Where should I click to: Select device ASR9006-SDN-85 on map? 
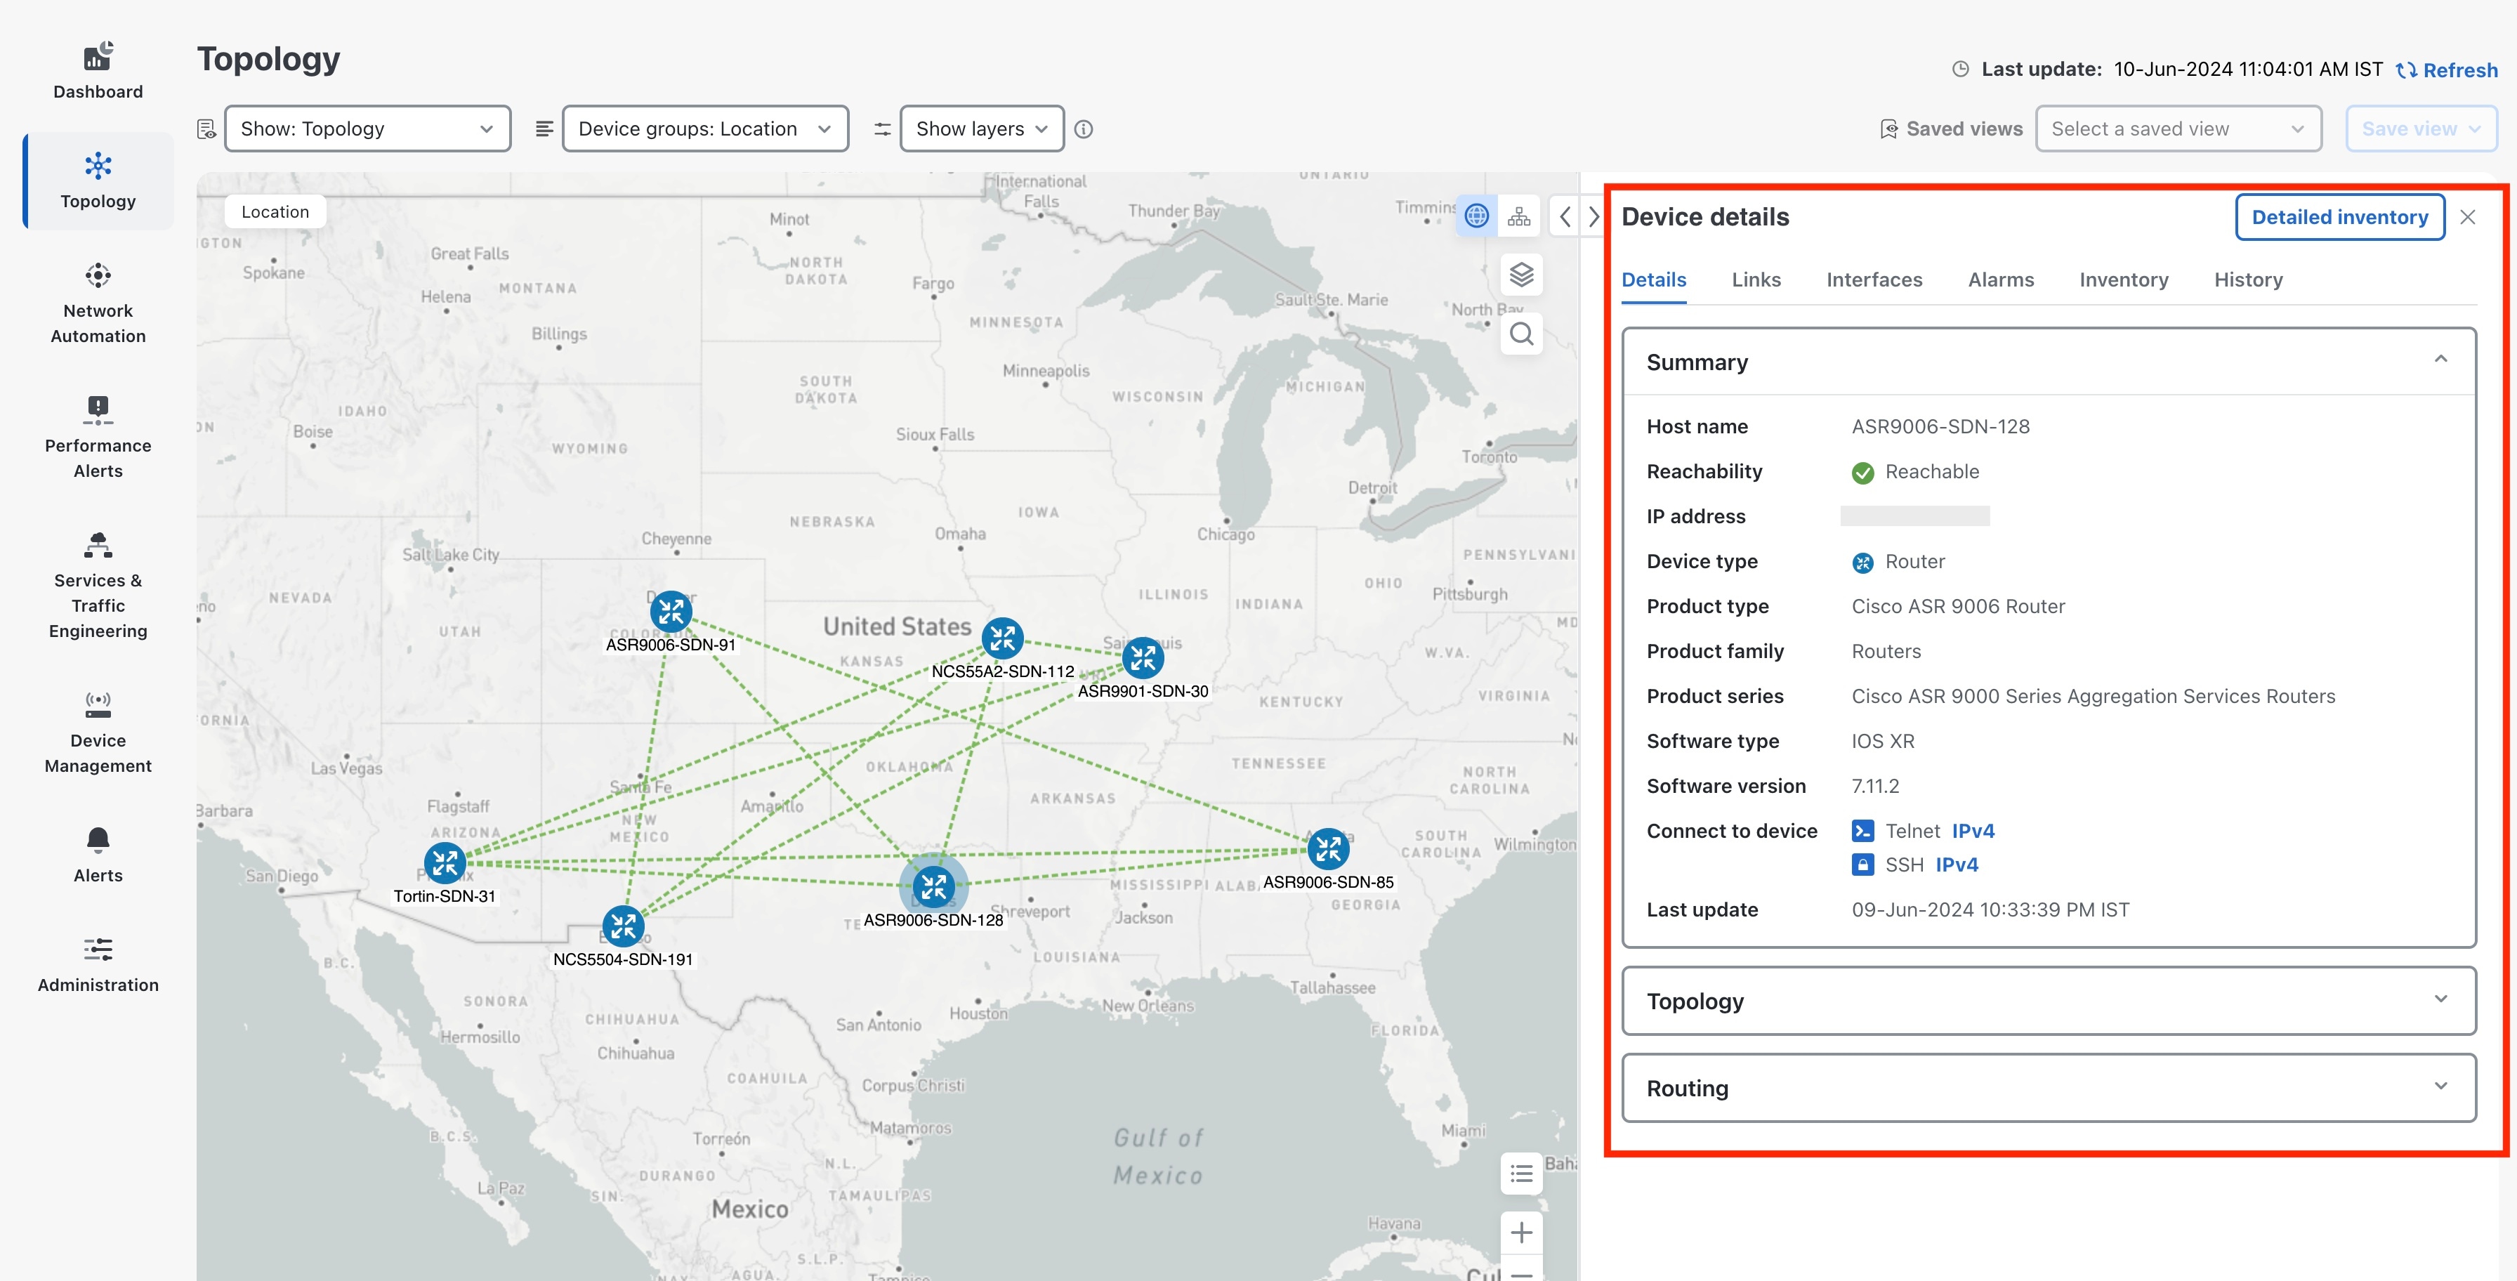pyautogui.click(x=1329, y=849)
